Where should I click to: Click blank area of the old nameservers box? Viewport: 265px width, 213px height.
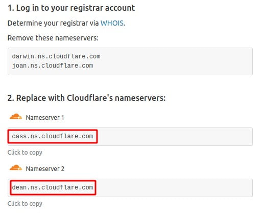click(175, 61)
